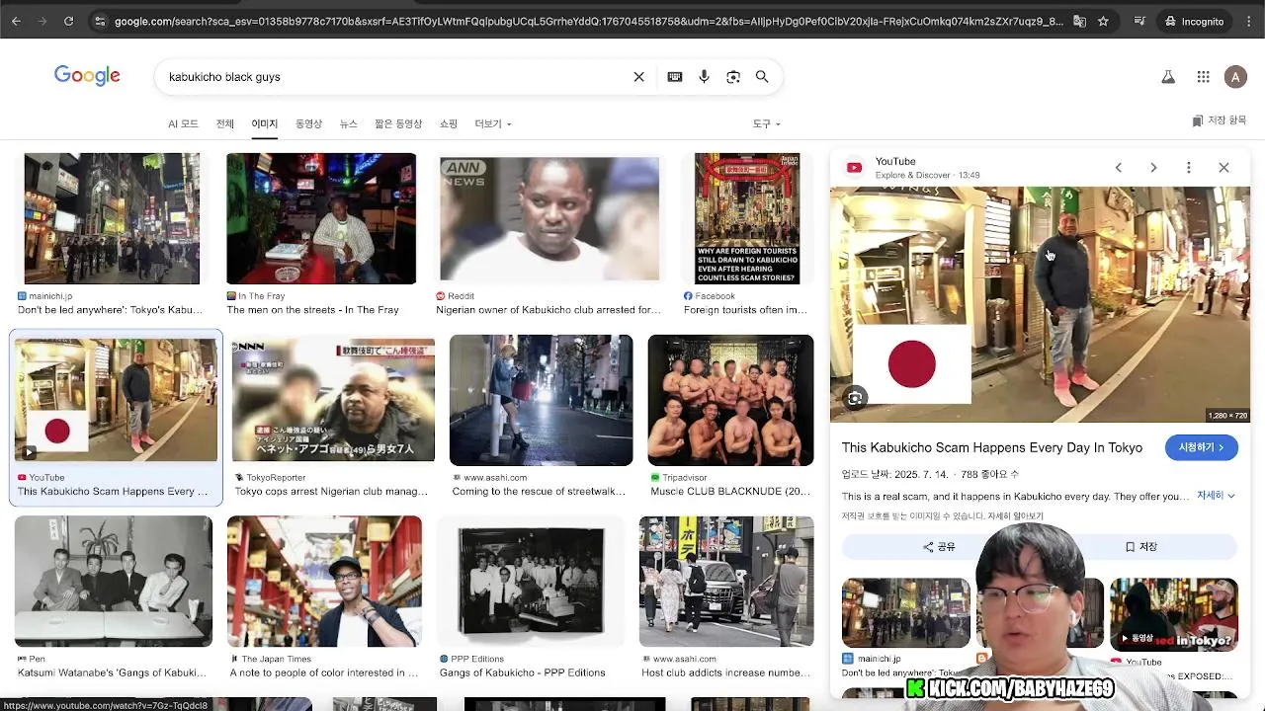
Task: Click the Incognito profile button
Action: (x=1194, y=21)
